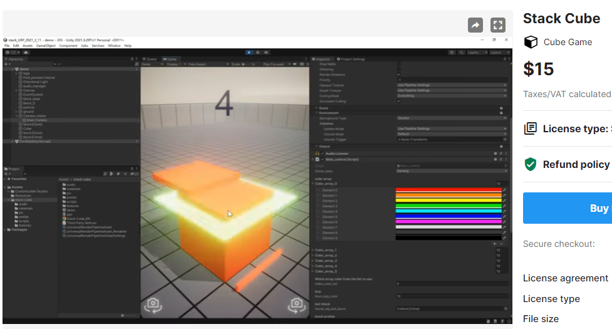
Task: Click the green Element 3 color swatch
Action: [x=449, y=206]
